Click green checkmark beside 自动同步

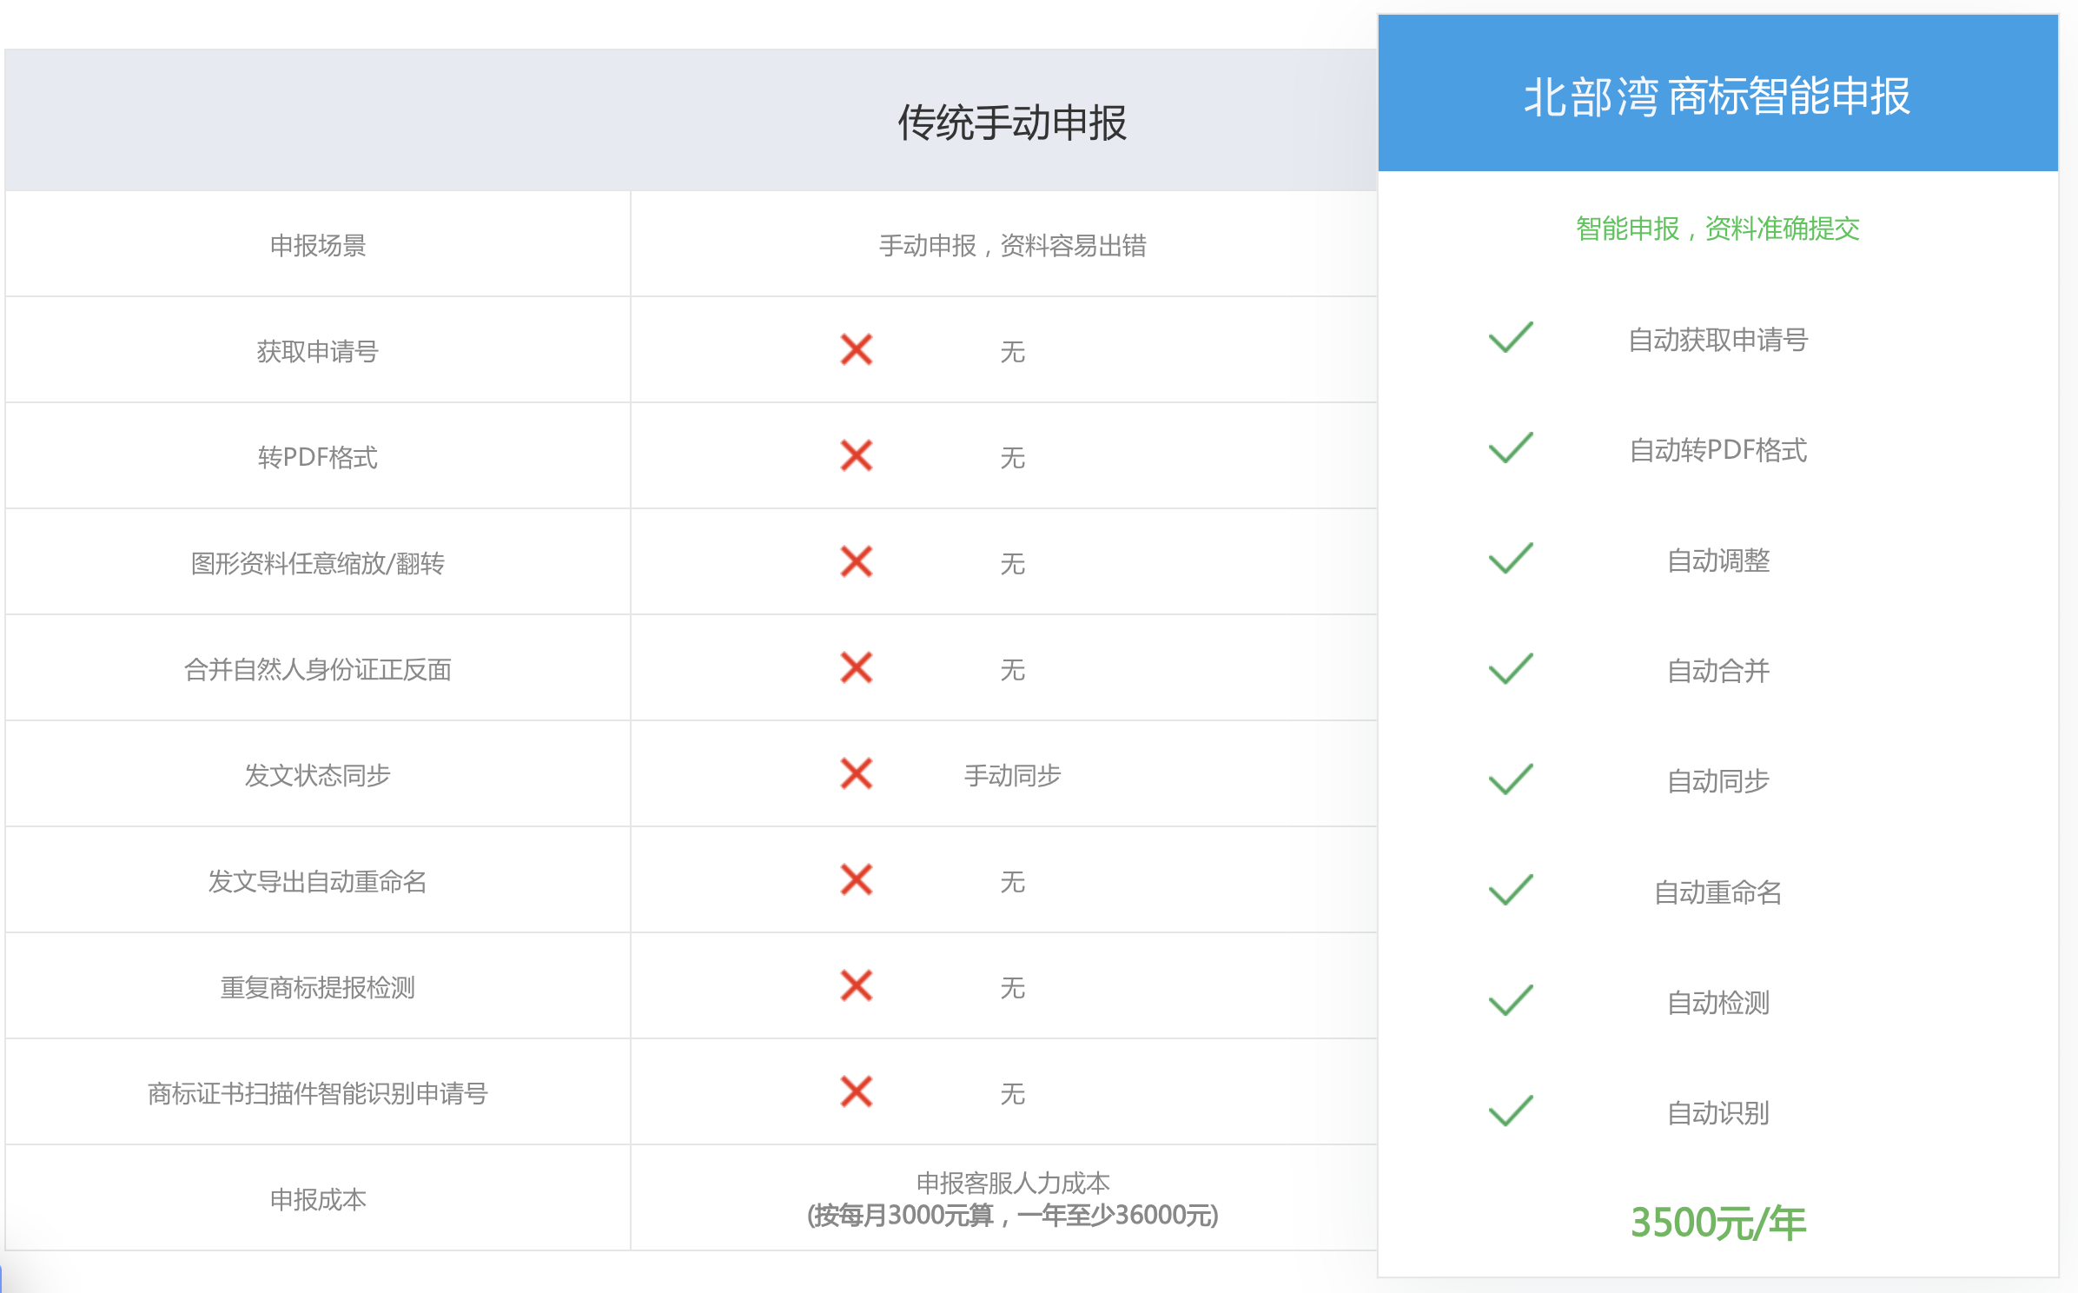[x=1511, y=779]
